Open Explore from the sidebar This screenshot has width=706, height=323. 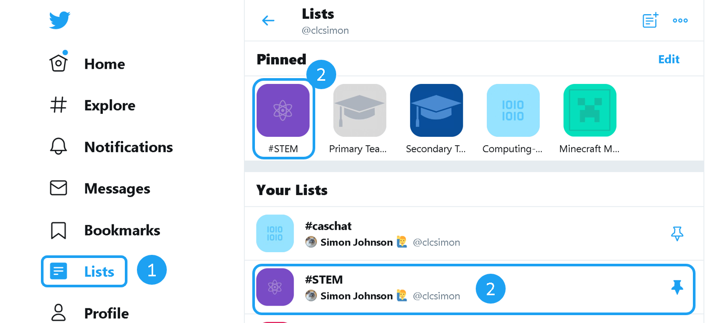tap(110, 105)
